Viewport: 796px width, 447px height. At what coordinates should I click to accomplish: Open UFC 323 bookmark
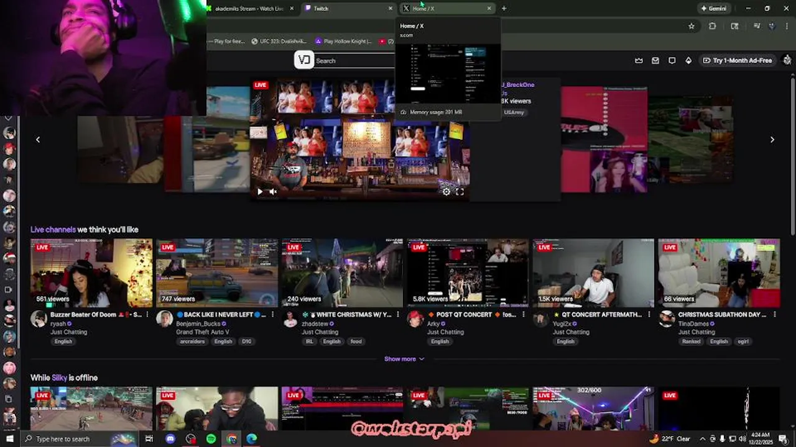click(x=278, y=42)
